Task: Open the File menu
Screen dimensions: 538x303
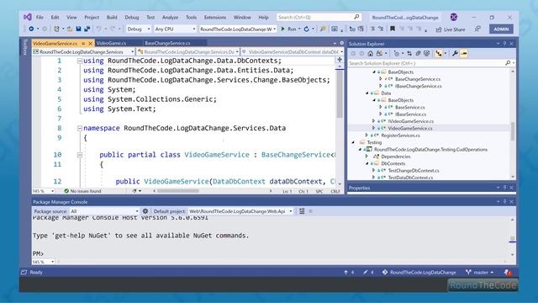Action: [x=40, y=17]
